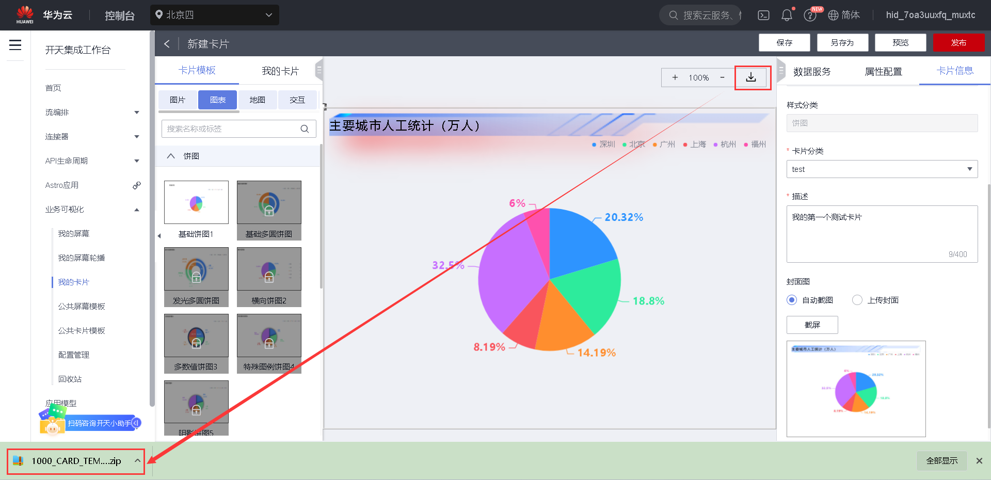Select the 地图 template category
This screenshot has width=991, height=480.
tap(258, 100)
